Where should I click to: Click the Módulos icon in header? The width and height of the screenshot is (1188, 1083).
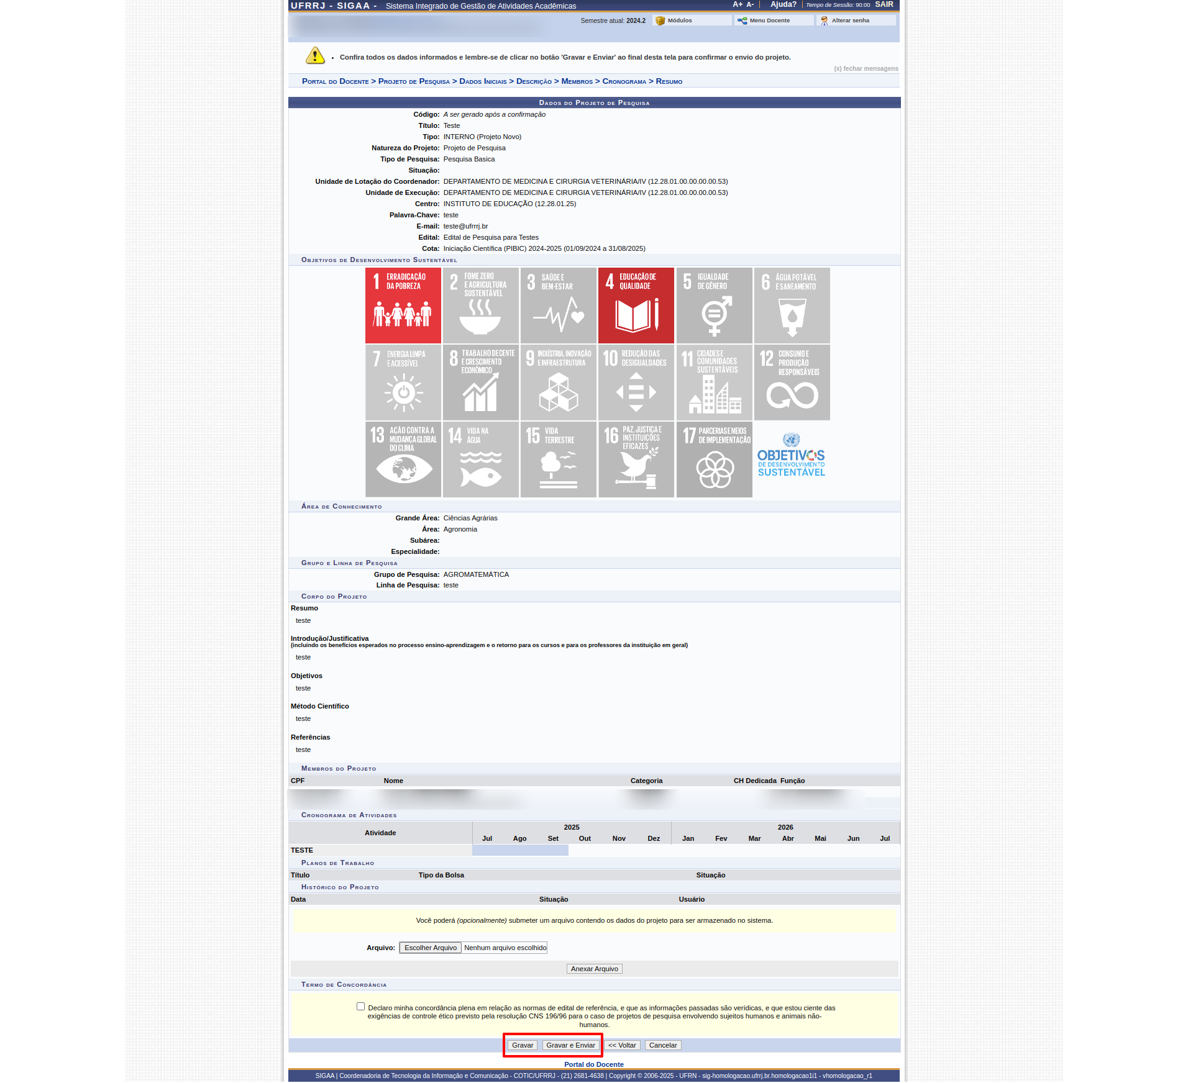(x=660, y=20)
